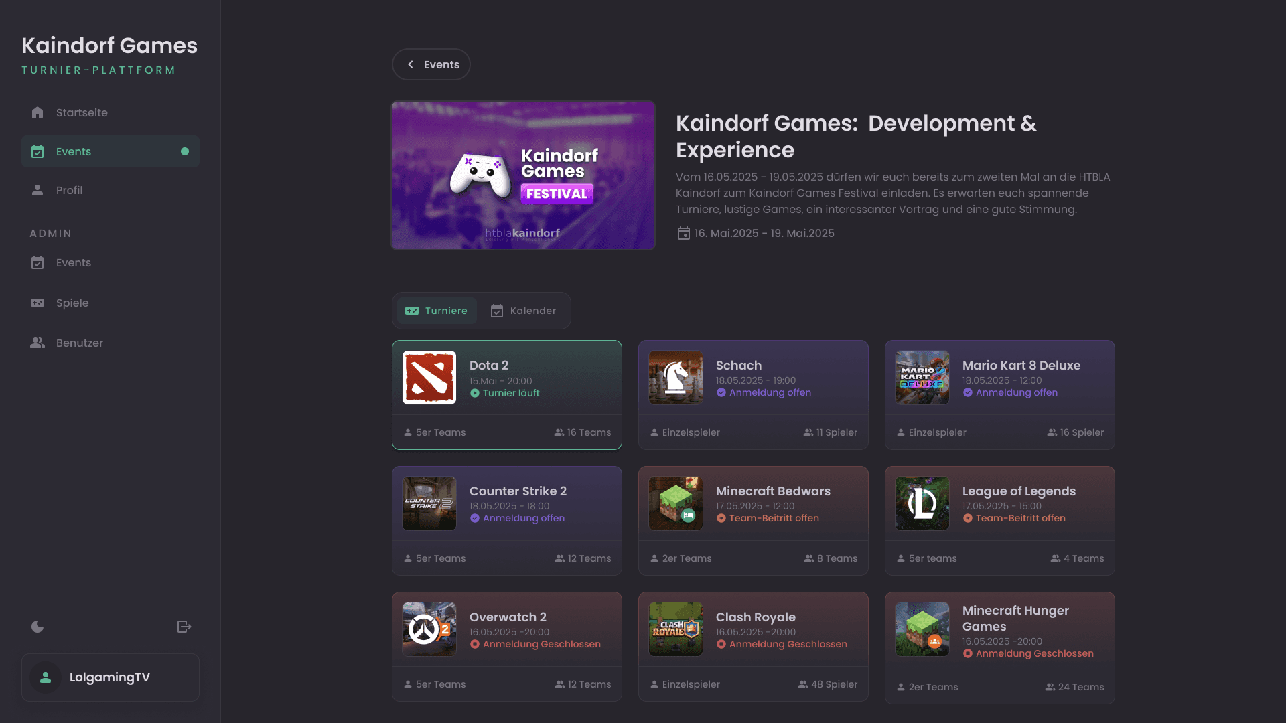
Task: Click the Overwatch 2 game icon
Action: tap(429, 629)
